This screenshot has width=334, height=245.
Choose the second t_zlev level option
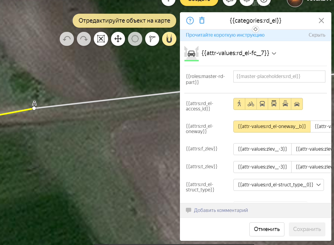[311, 167]
